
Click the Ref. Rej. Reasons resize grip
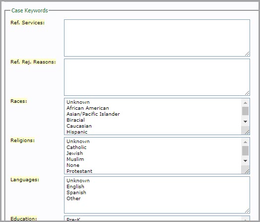(x=247, y=93)
